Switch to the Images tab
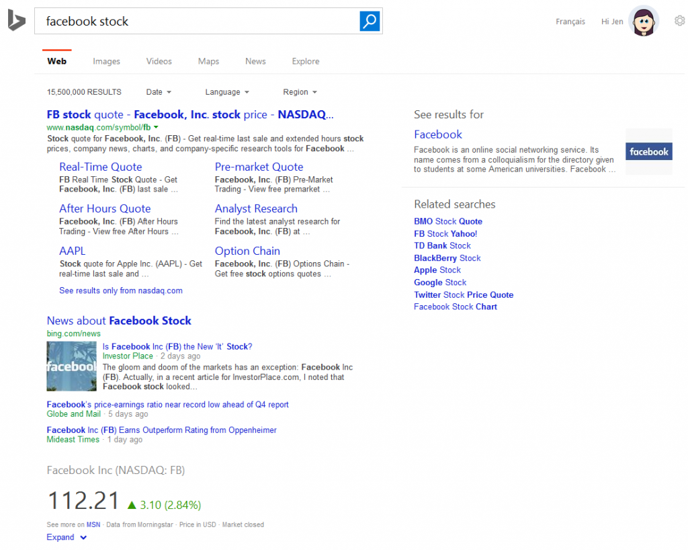The image size is (688, 550). (106, 61)
